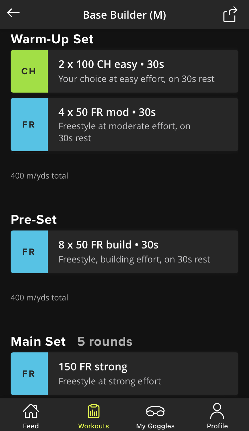Image resolution: width=249 pixels, height=431 pixels.
Task: Switch to the Profile tab
Action: pos(217,415)
